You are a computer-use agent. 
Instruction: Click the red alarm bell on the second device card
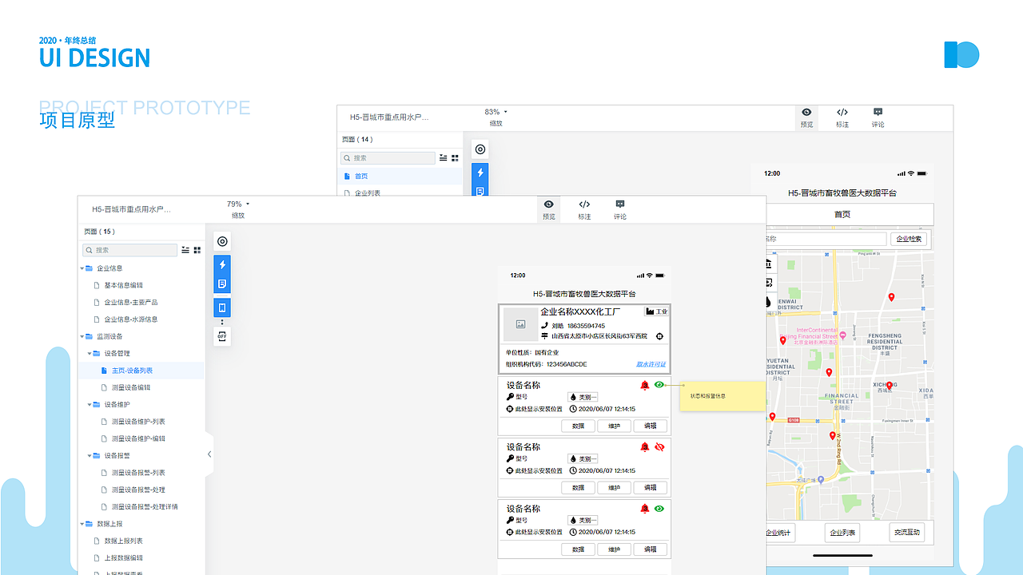pyautogui.click(x=645, y=446)
